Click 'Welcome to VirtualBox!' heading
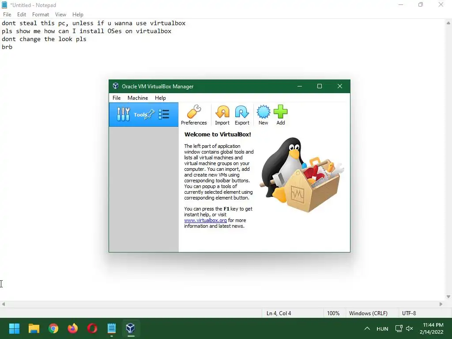This screenshot has height=339, width=452. click(218, 134)
